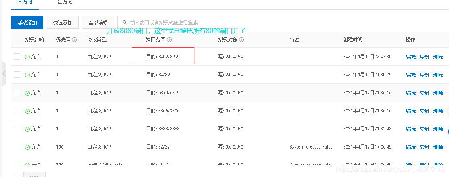
Task: Choose 复制 on the 3306/3306 rule
Action: click(x=424, y=111)
